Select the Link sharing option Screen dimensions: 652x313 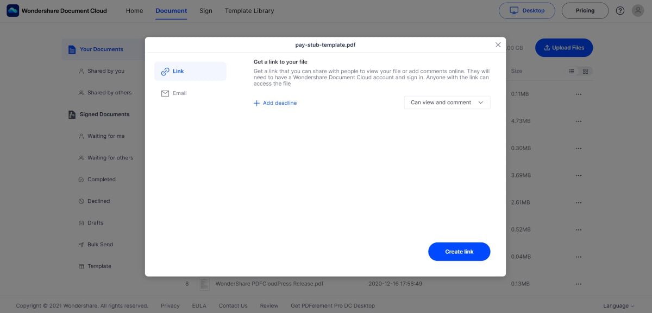[190, 71]
